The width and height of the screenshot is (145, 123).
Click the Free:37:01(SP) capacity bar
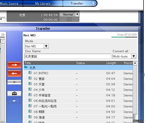[124, 37]
